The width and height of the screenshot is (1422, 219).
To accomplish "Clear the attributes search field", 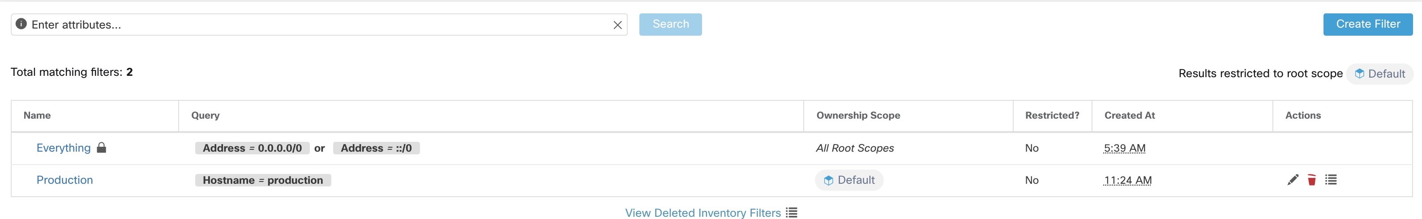I will (618, 25).
